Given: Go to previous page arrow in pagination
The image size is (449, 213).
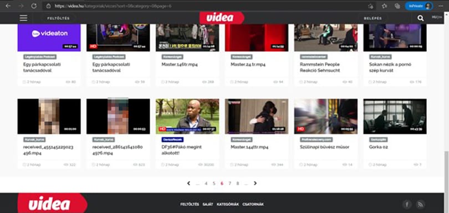Looking at the screenshot, I should 188,183.
